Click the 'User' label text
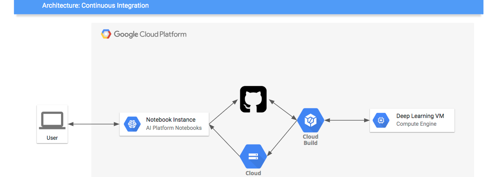 52,138
